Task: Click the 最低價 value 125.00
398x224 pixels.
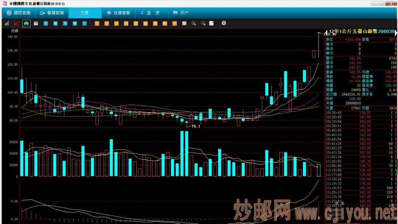Action: coord(391,85)
